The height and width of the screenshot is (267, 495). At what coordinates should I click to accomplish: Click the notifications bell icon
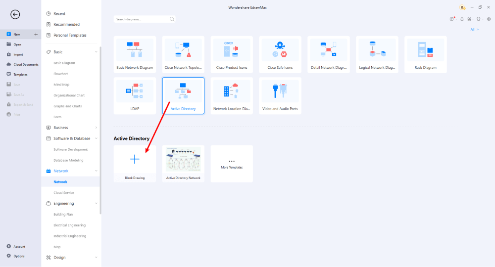tap(462, 19)
